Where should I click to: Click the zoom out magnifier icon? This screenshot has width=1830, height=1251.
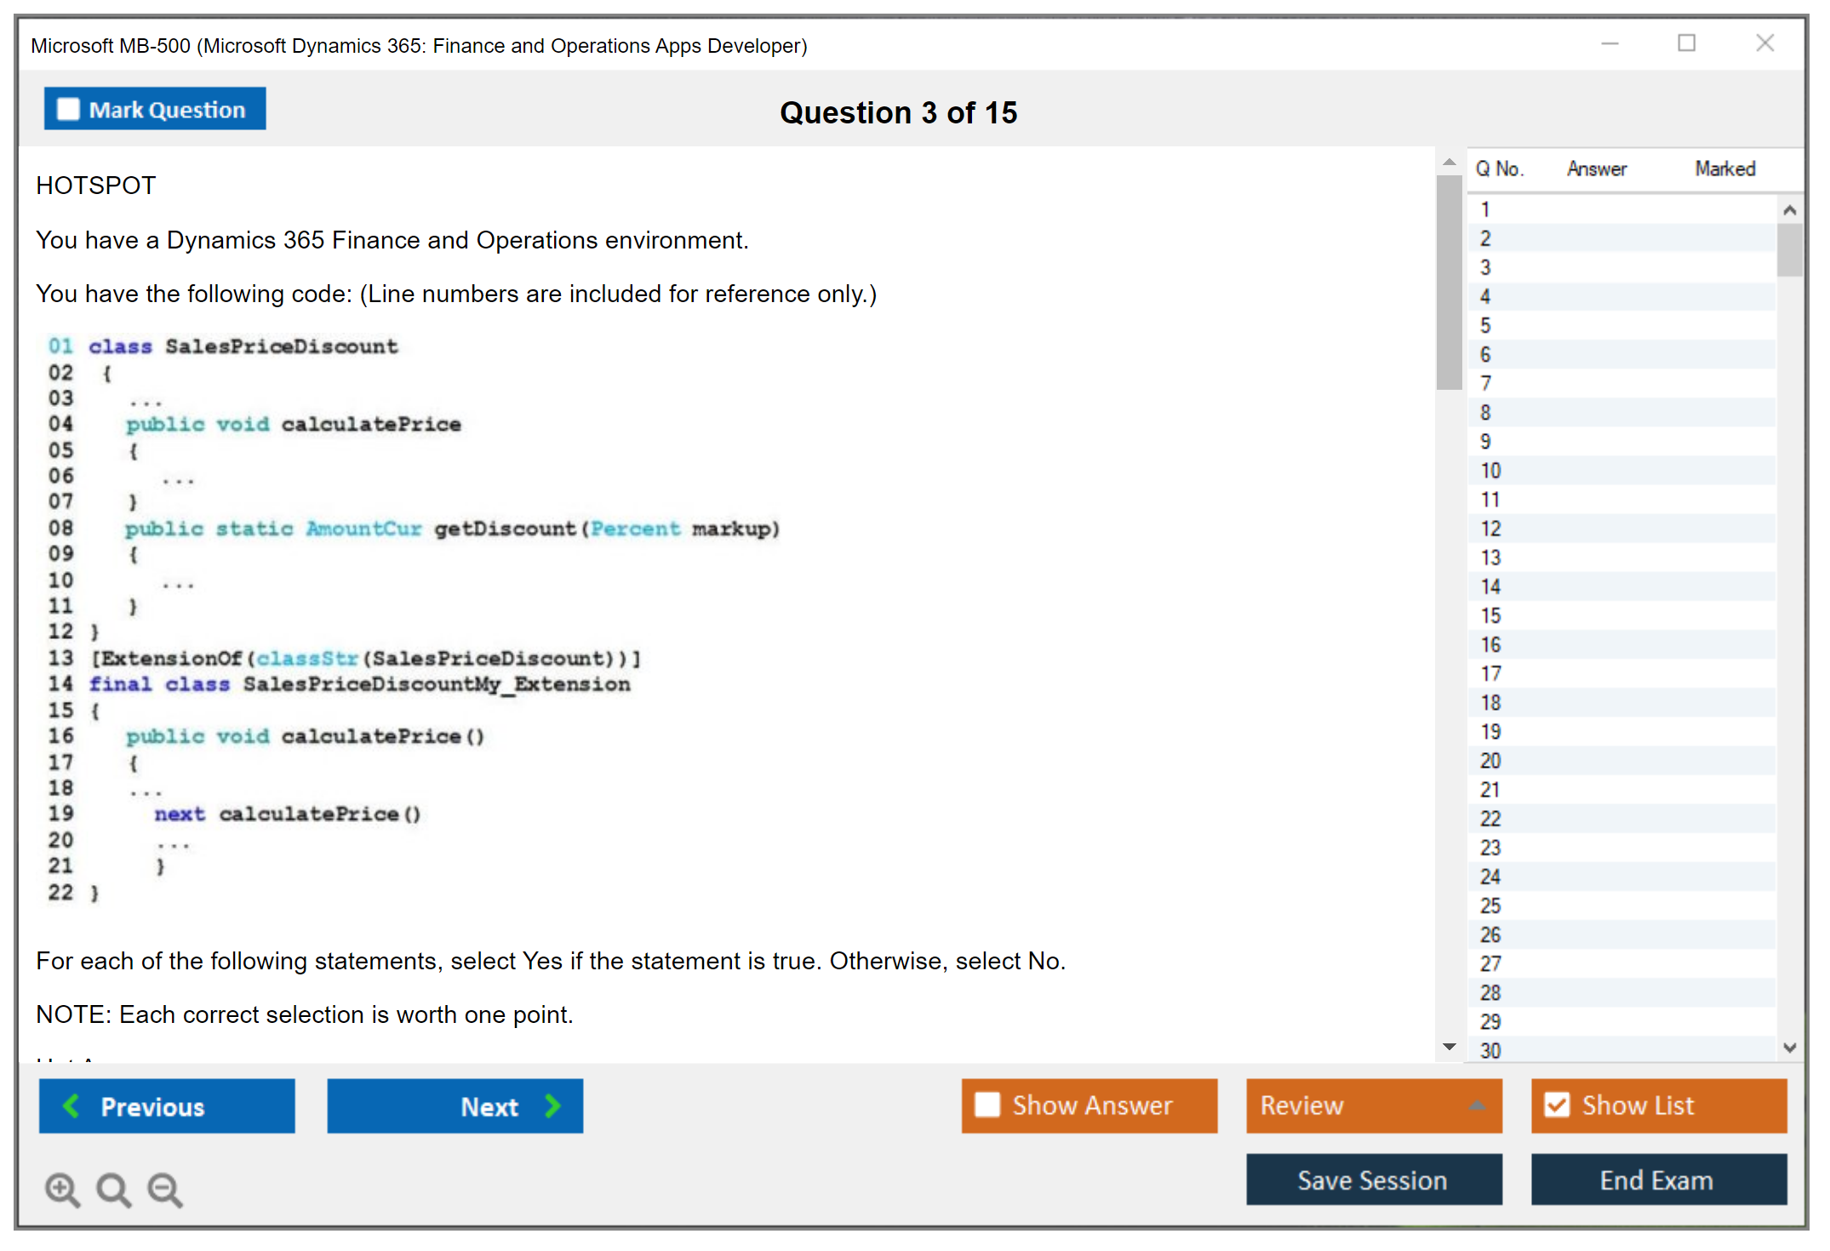coord(165,1189)
